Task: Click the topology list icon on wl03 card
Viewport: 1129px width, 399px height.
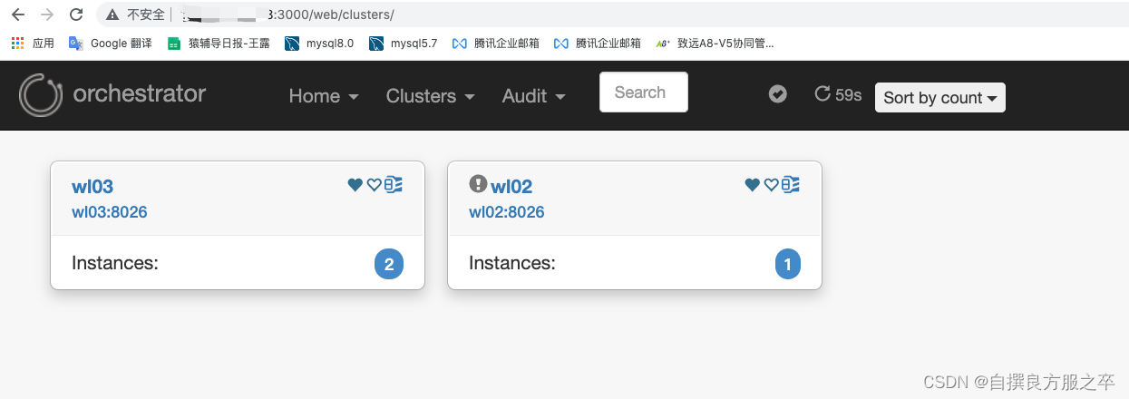Action: [x=394, y=184]
